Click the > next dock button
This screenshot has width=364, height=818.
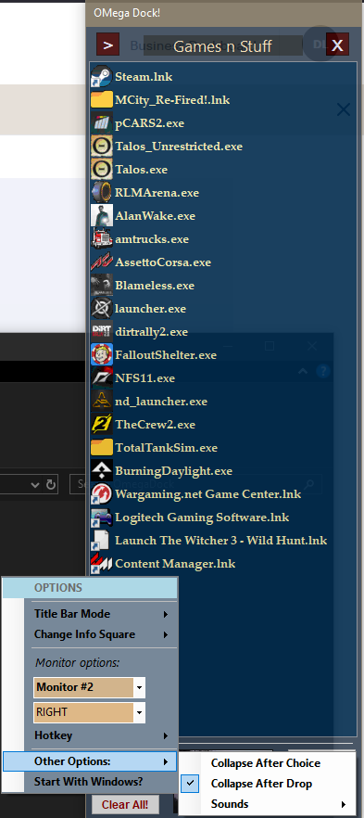(x=107, y=45)
